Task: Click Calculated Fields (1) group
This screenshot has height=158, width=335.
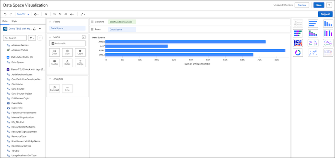Action: 22,57
